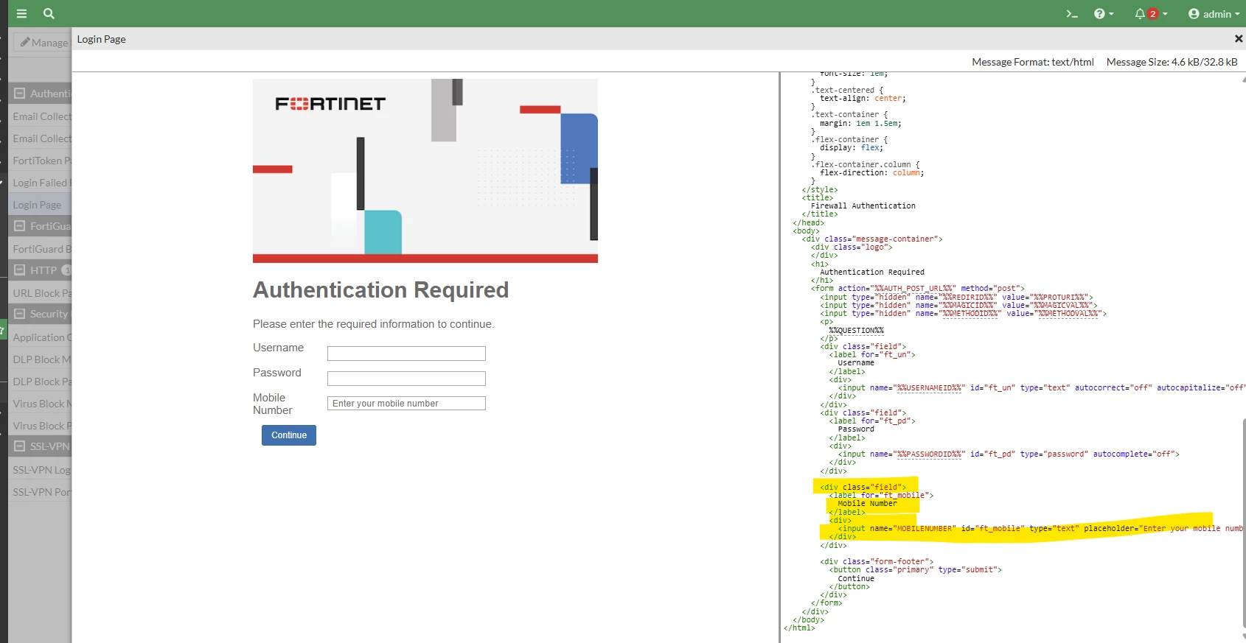Open the help question mark menu
1246x643 pixels.
pos(1104,13)
